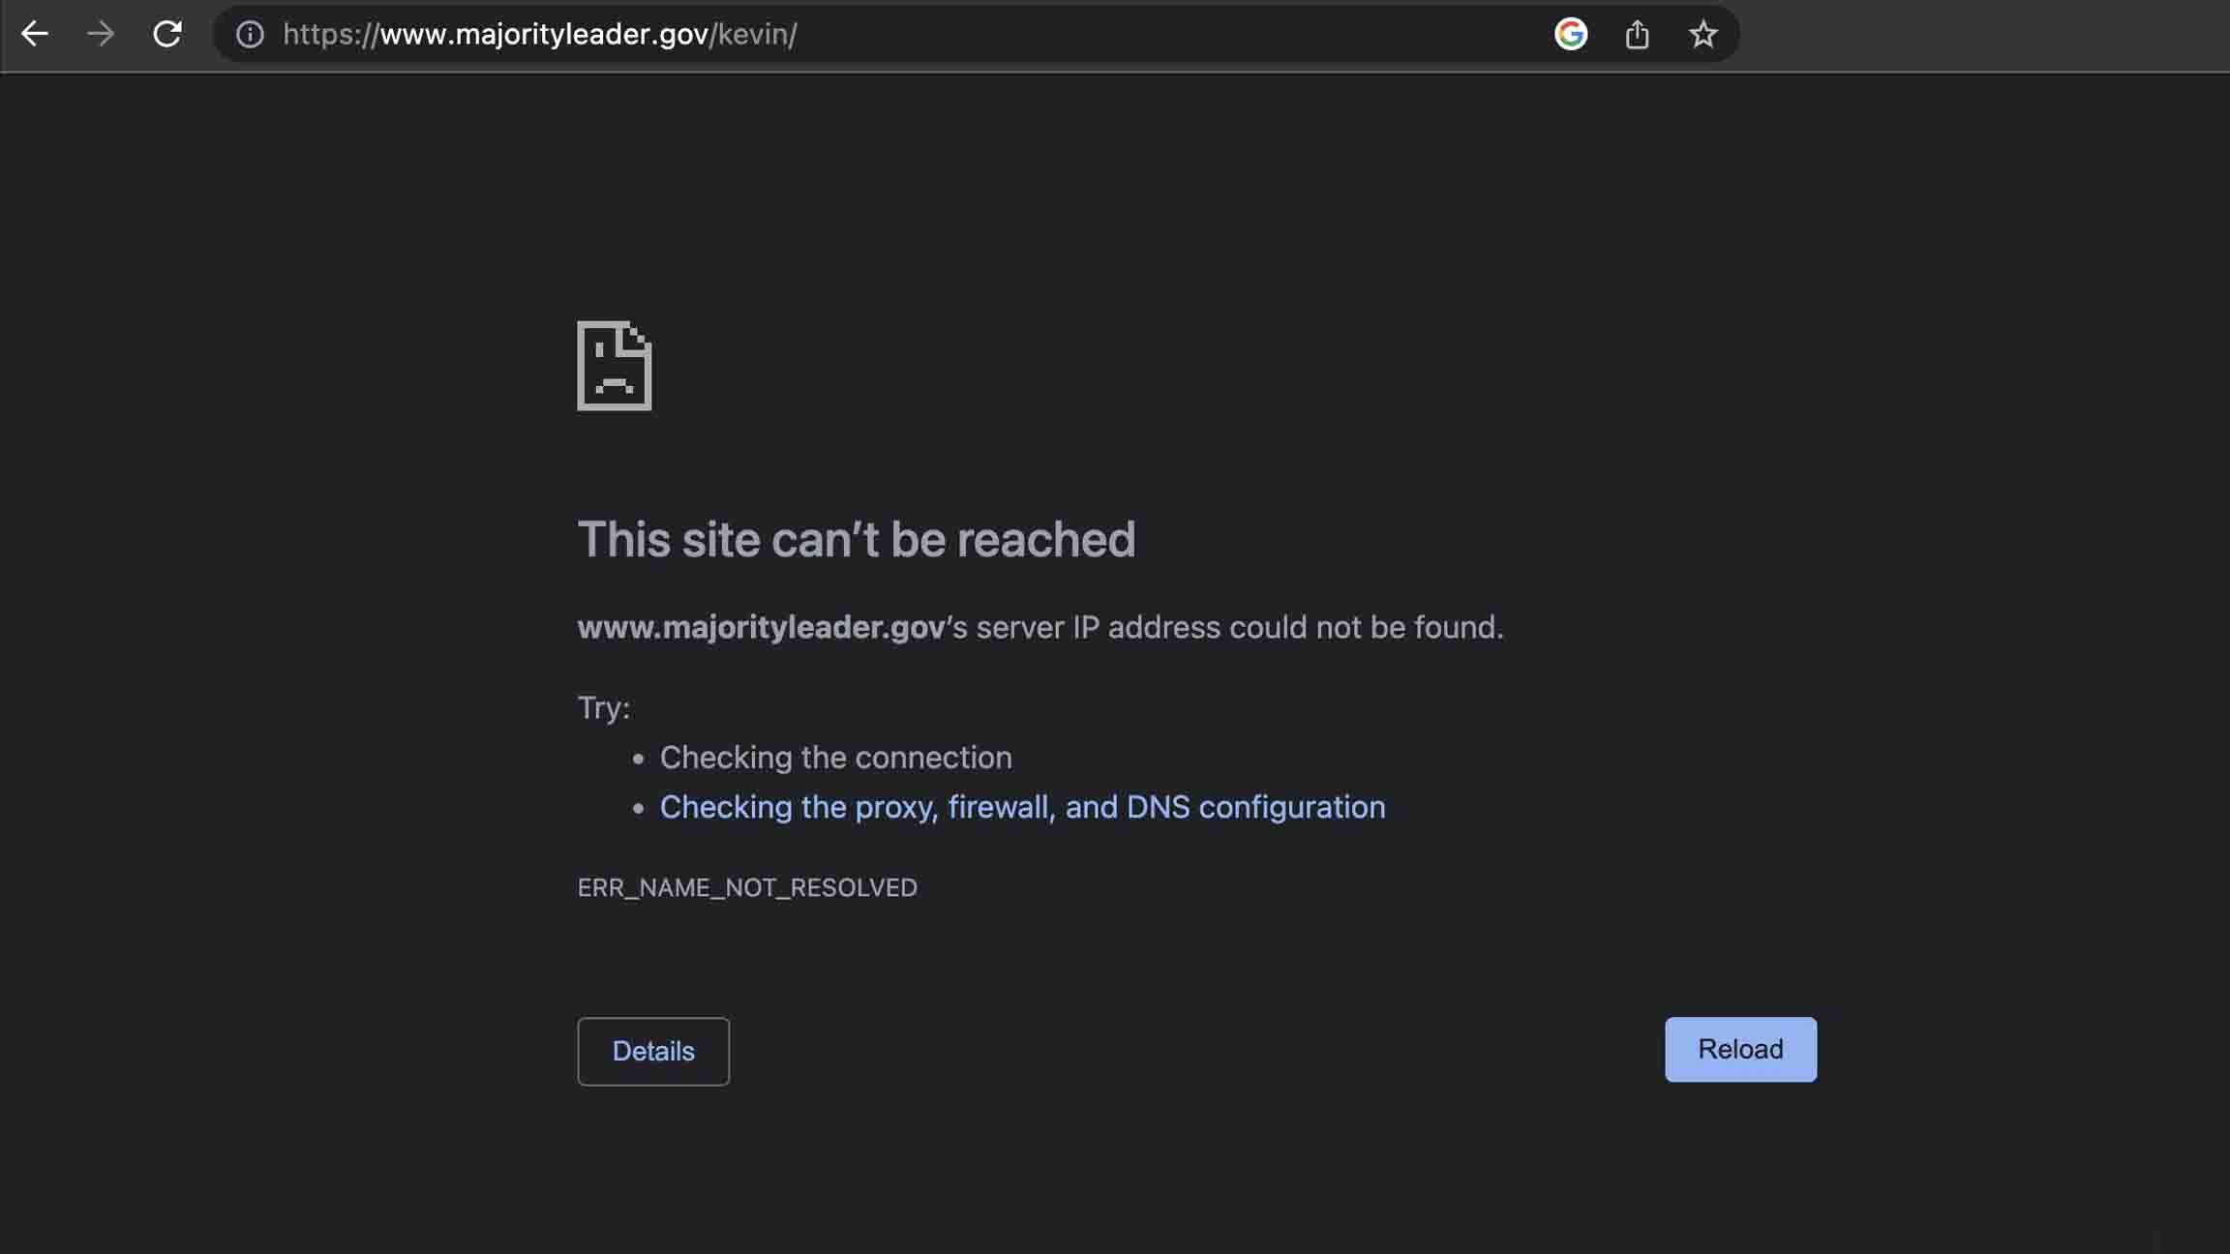The width and height of the screenshot is (2230, 1254).
Task: Click the browser back arrow
Action: tap(35, 34)
